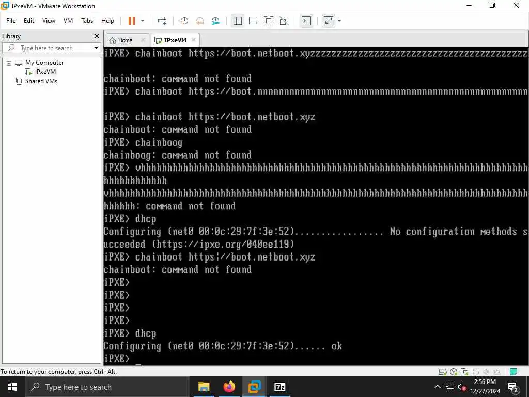Image resolution: width=529 pixels, height=397 pixels.
Task: Toggle the thumbnail bar view icon
Action: pos(253,21)
